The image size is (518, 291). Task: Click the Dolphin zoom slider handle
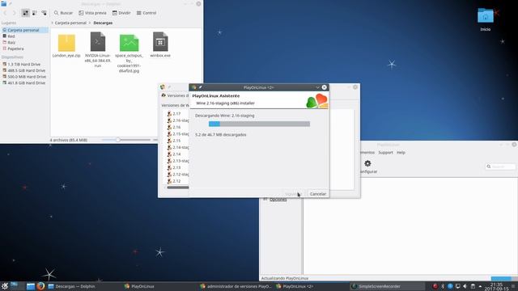pyautogui.click(x=117, y=140)
